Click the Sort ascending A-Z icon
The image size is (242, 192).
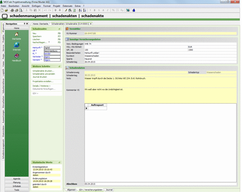click(80, 10)
